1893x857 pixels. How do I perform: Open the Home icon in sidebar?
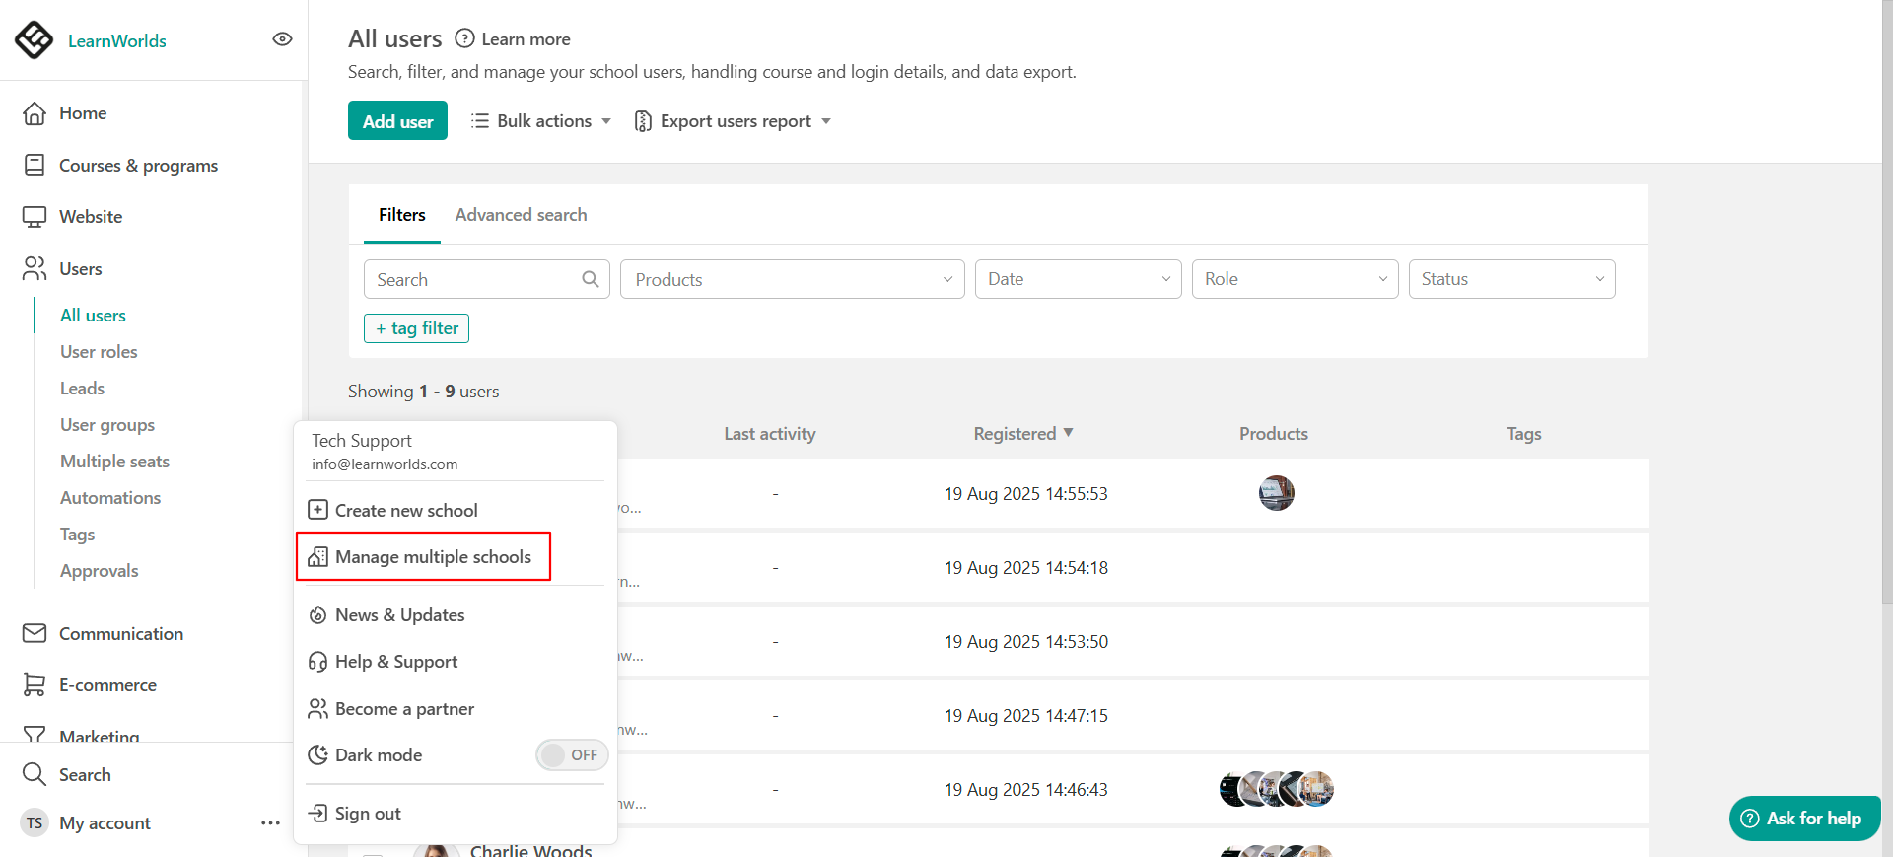[35, 113]
